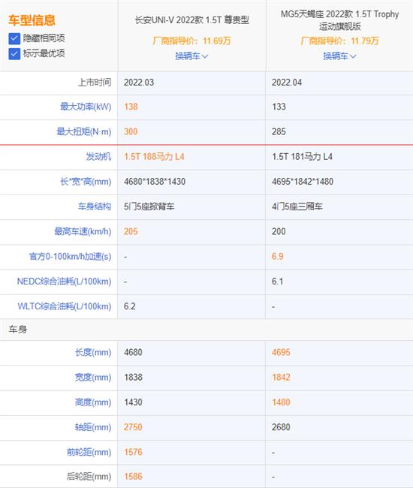Select the 2680 wheelbase value
The image size is (413, 488).
(281, 427)
